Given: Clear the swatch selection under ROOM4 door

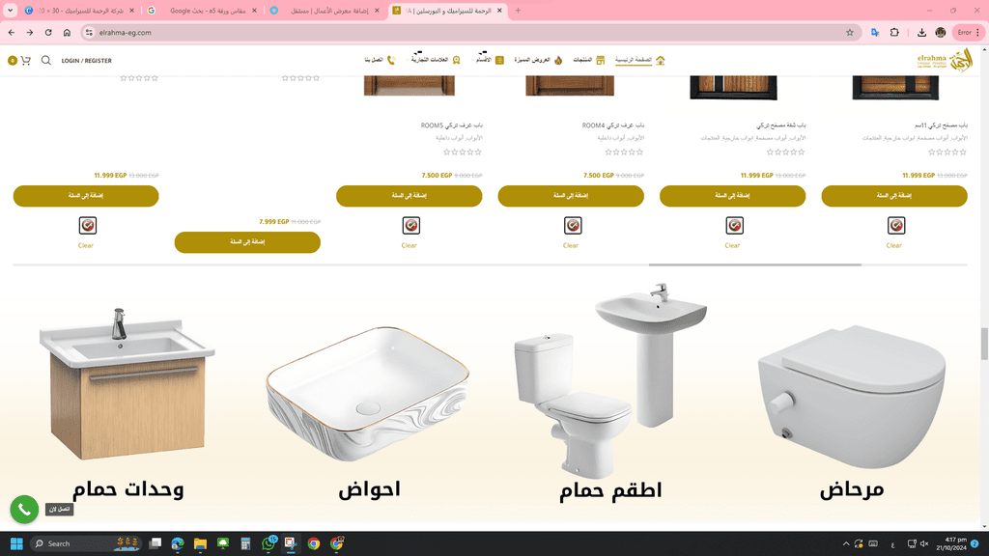Looking at the screenshot, I should pos(571,245).
